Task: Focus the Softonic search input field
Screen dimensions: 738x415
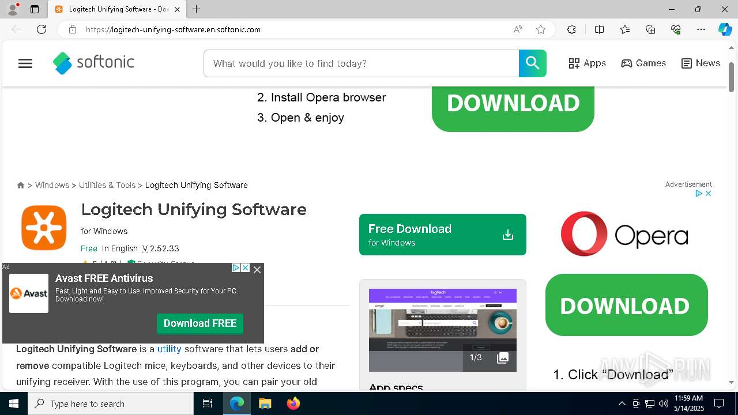Action: click(x=362, y=63)
